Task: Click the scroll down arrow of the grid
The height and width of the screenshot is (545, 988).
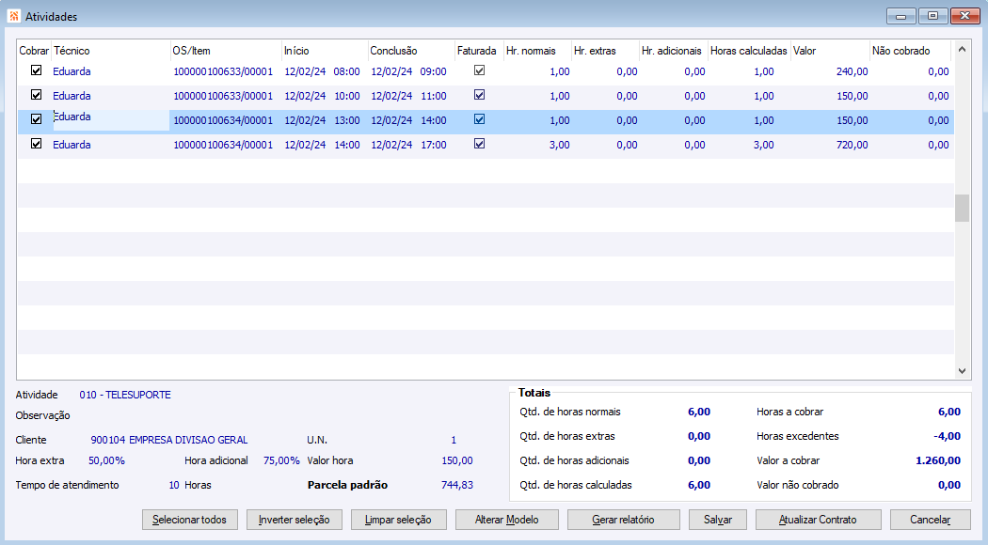Action: (962, 371)
